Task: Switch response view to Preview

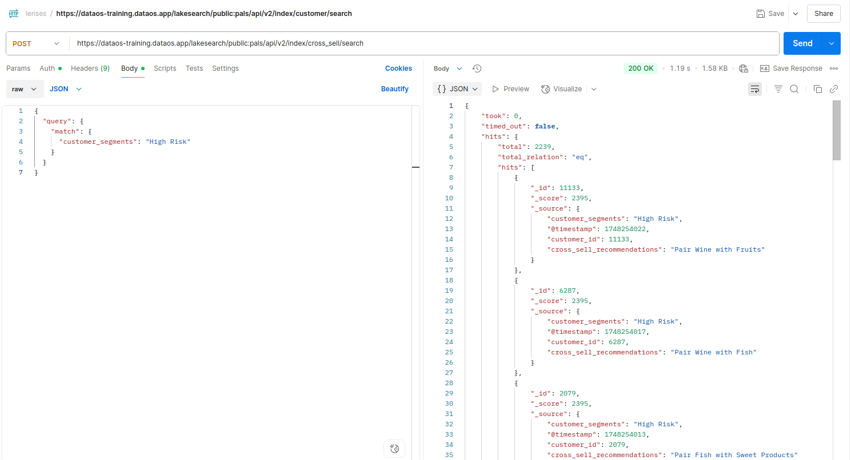Action: click(510, 89)
